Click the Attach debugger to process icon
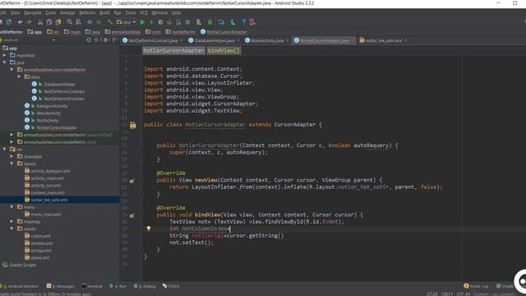This screenshot has height=296, width=526. click(x=178, y=22)
